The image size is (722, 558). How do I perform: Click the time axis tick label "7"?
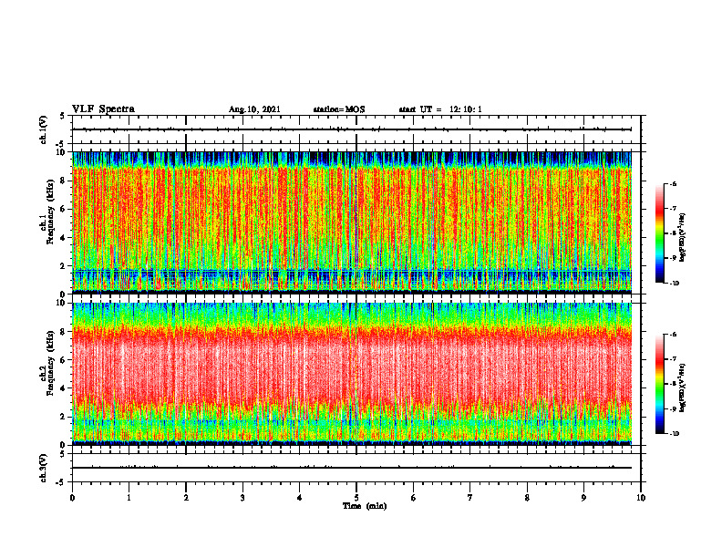(470, 498)
